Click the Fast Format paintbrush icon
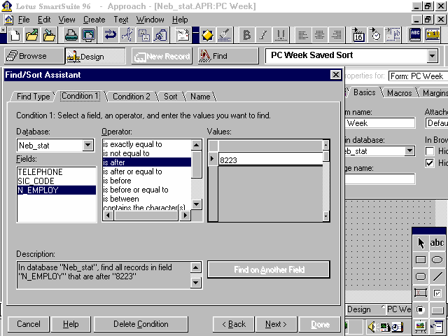The width and height of the screenshot is (448, 336). pyautogui.click(x=225, y=35)
